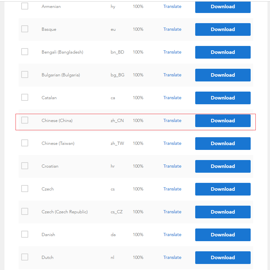Click the 'Dutch' language name
Viewport: 270px width, 270px height.
coord(48,257)
